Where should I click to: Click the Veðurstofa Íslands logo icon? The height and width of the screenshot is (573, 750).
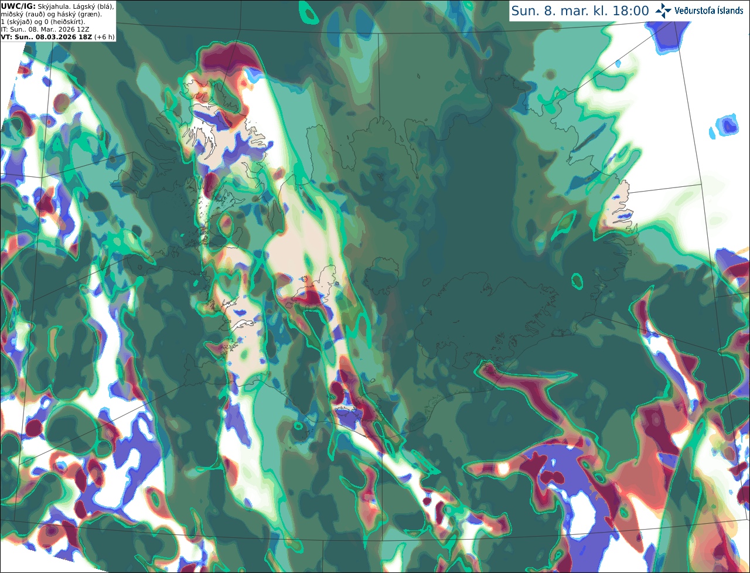point(664,11)
